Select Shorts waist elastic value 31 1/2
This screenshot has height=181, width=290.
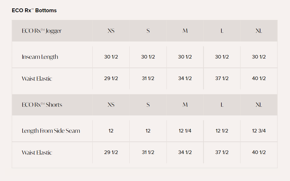[148, 152]
